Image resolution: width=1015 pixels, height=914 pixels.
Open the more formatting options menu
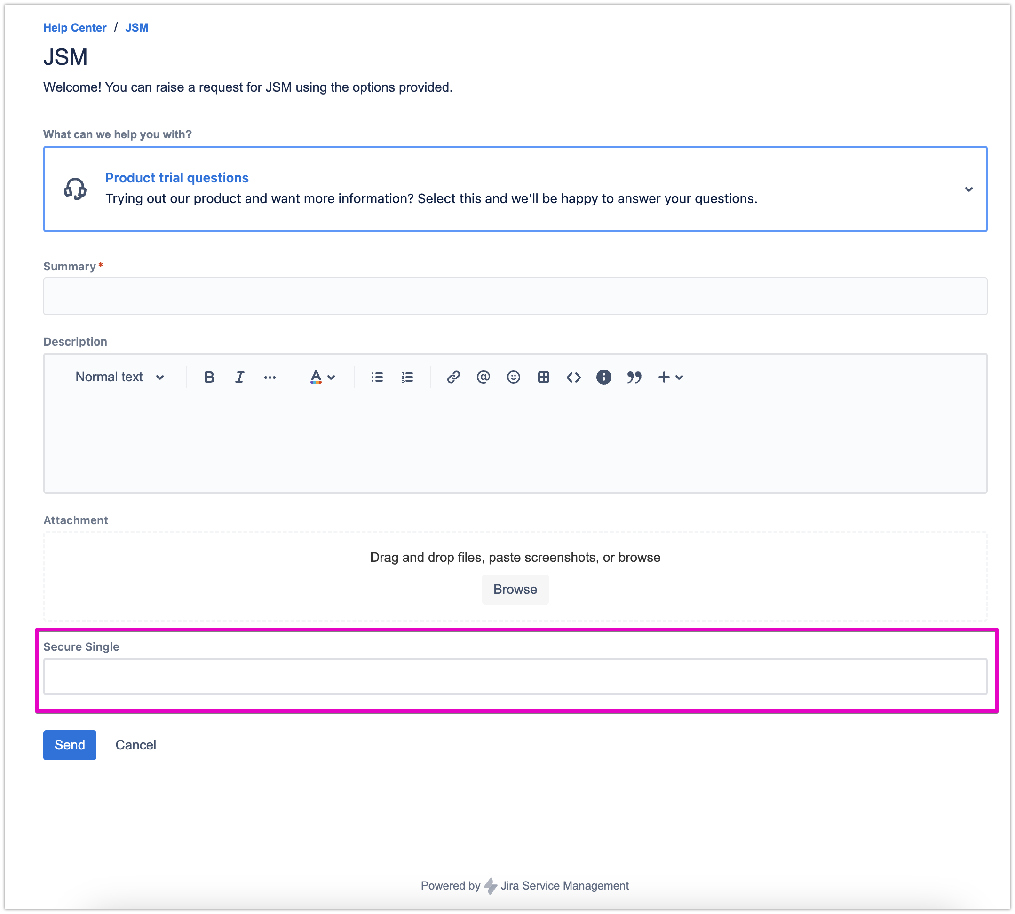tap(270, 377)
